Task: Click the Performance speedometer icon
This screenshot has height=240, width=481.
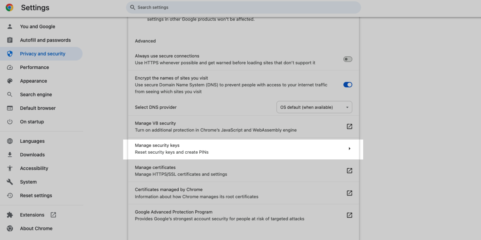Action: 10,67
